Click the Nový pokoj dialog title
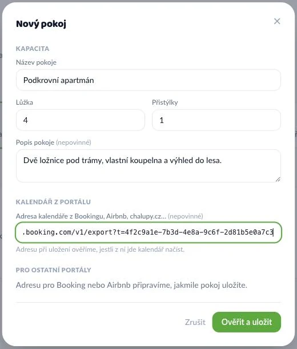The image size is (297, 349). [41, 23]
